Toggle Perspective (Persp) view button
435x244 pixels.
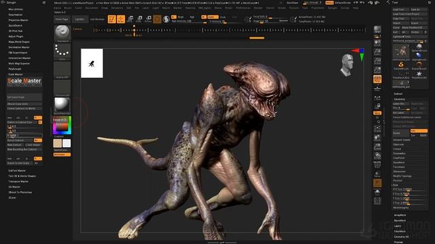tap(377, 79)
